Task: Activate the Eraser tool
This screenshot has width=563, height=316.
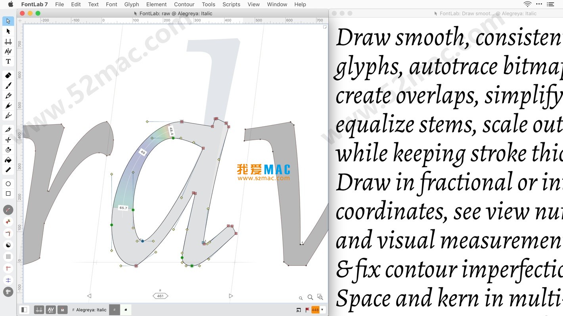Action: [x=8, y=75]
